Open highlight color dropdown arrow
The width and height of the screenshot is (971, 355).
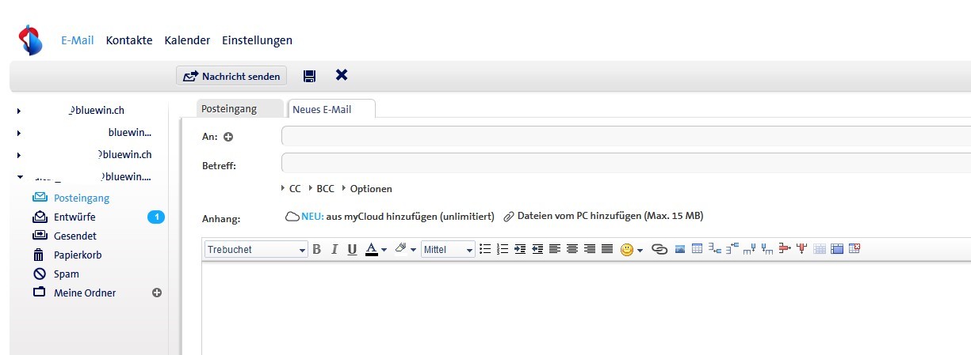coord(413,250)
